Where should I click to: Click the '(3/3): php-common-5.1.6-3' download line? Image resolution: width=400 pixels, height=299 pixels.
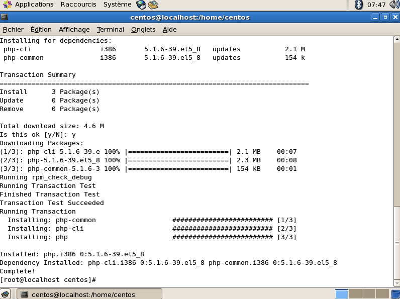(x=148, y=169)
